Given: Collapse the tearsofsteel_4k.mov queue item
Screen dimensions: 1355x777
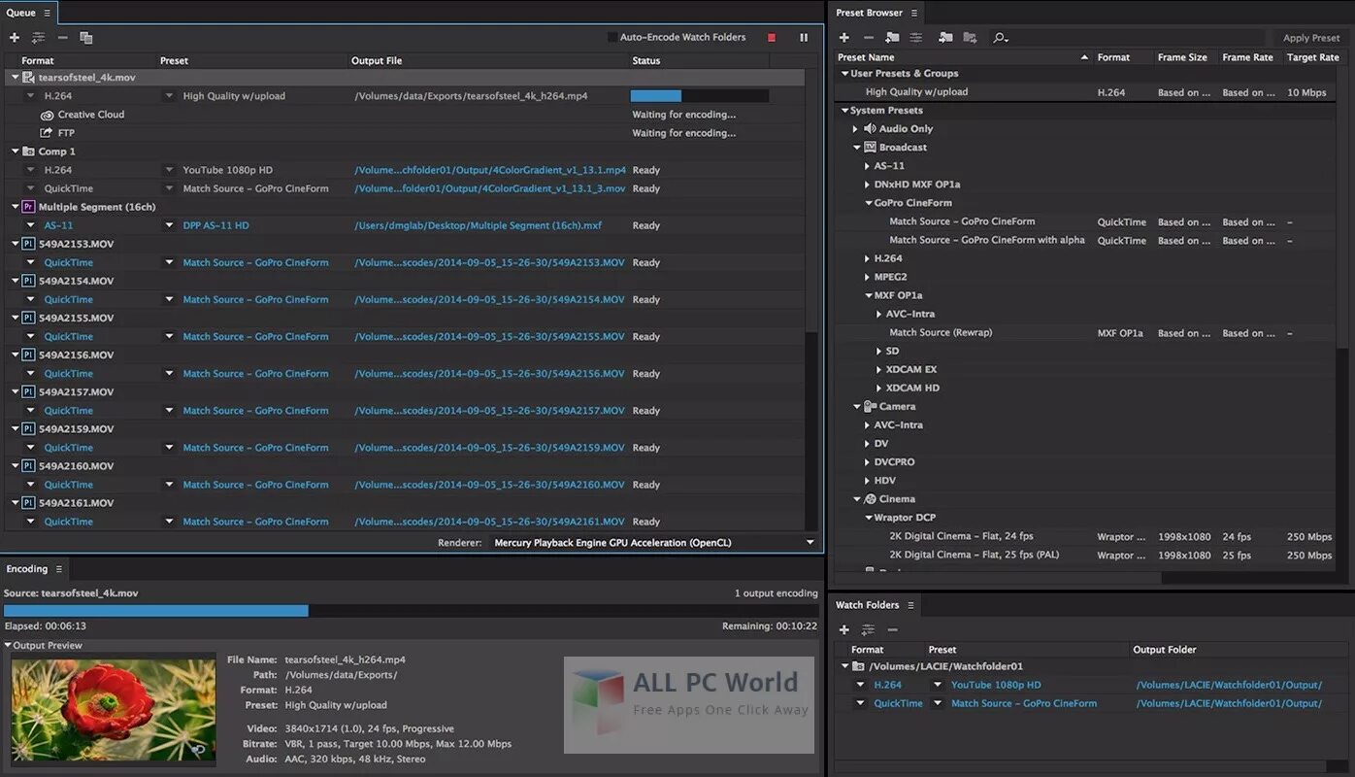Looking at the screenshot, I should click(15, 78).
